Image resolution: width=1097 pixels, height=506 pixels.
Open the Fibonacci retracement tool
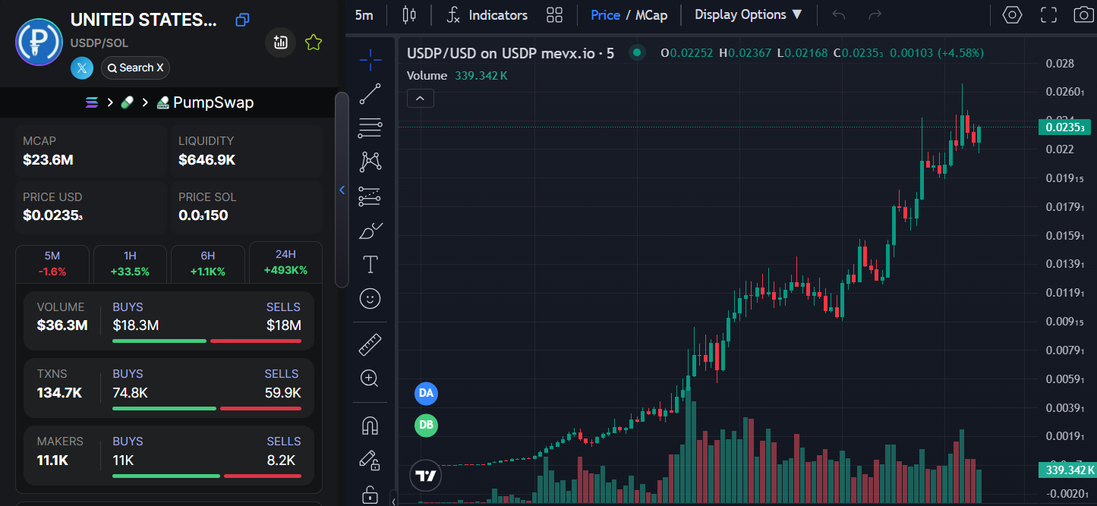370,128
